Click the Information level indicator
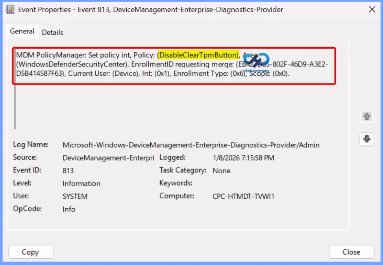Viewport: 383px width, 265px height. [x=81, y=183]
